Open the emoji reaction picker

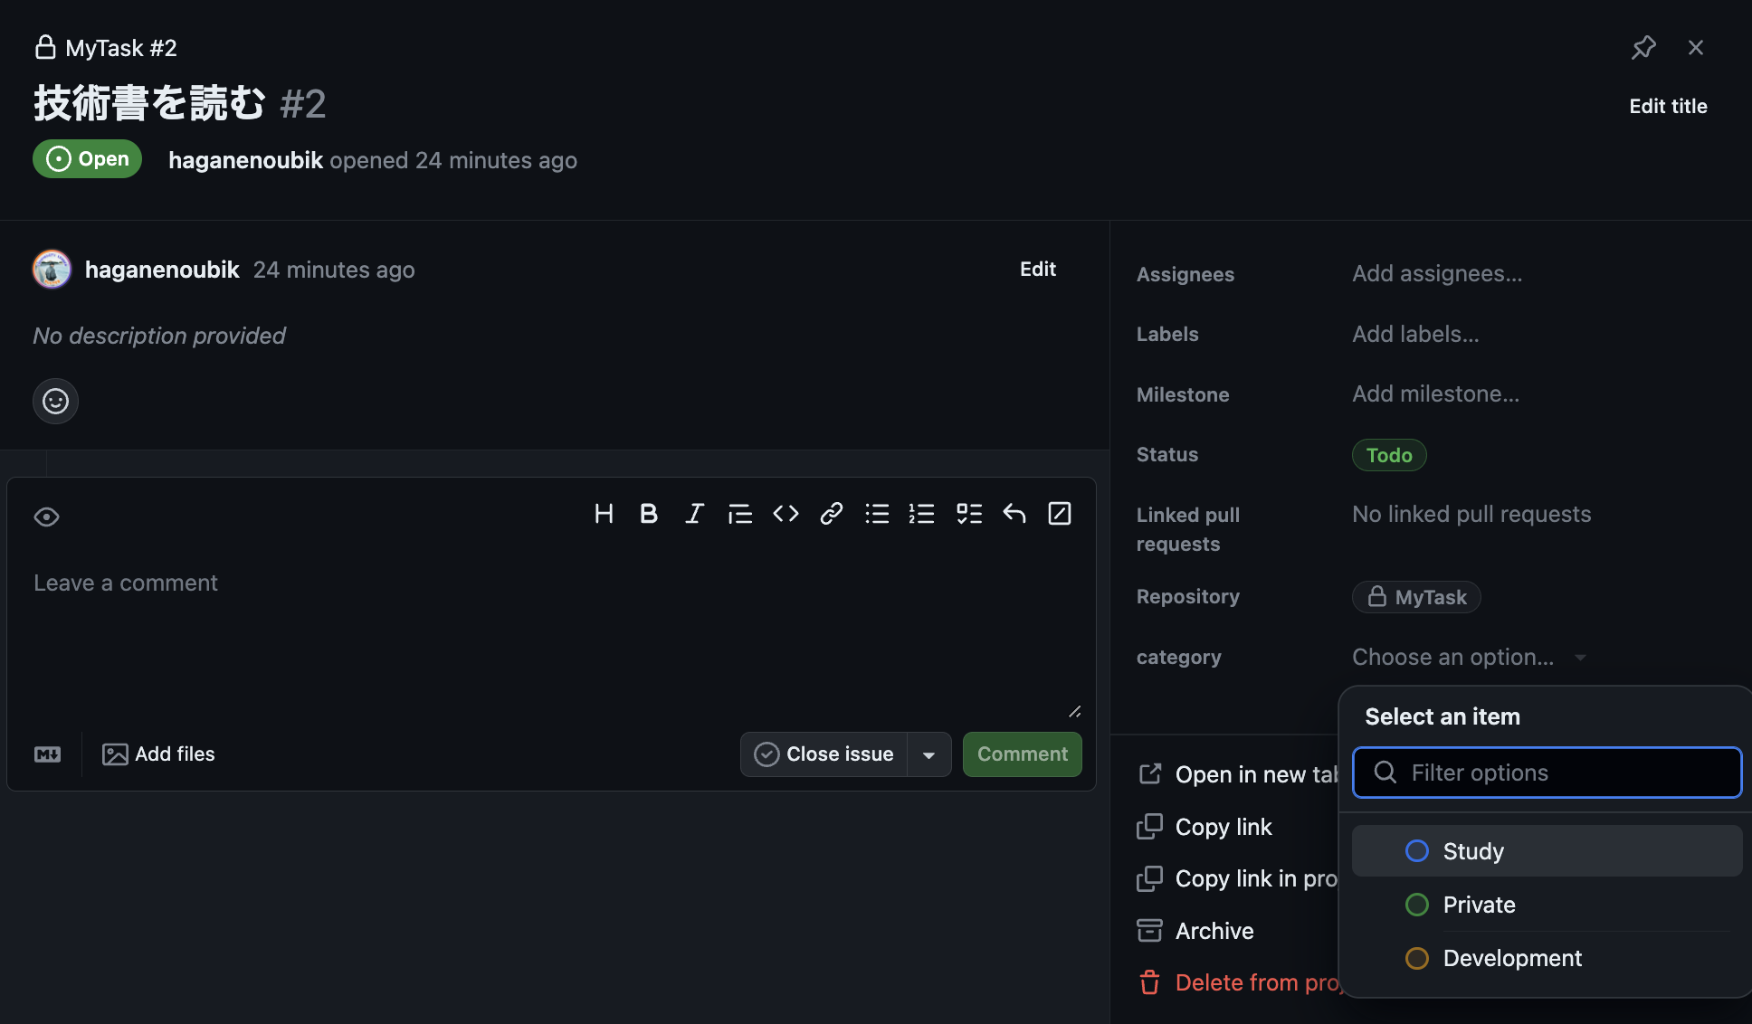click(55, 401)
